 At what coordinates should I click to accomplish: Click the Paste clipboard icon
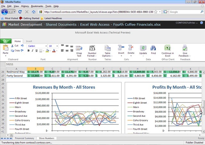(x=5, y=47)
